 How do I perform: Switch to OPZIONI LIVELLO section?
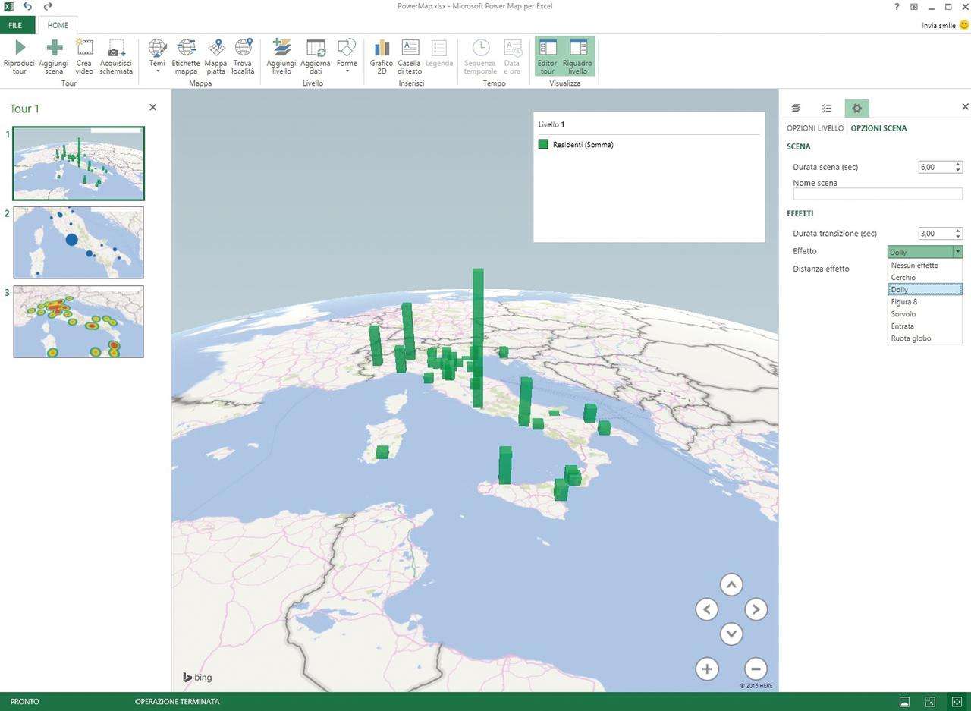pos(815,128)
